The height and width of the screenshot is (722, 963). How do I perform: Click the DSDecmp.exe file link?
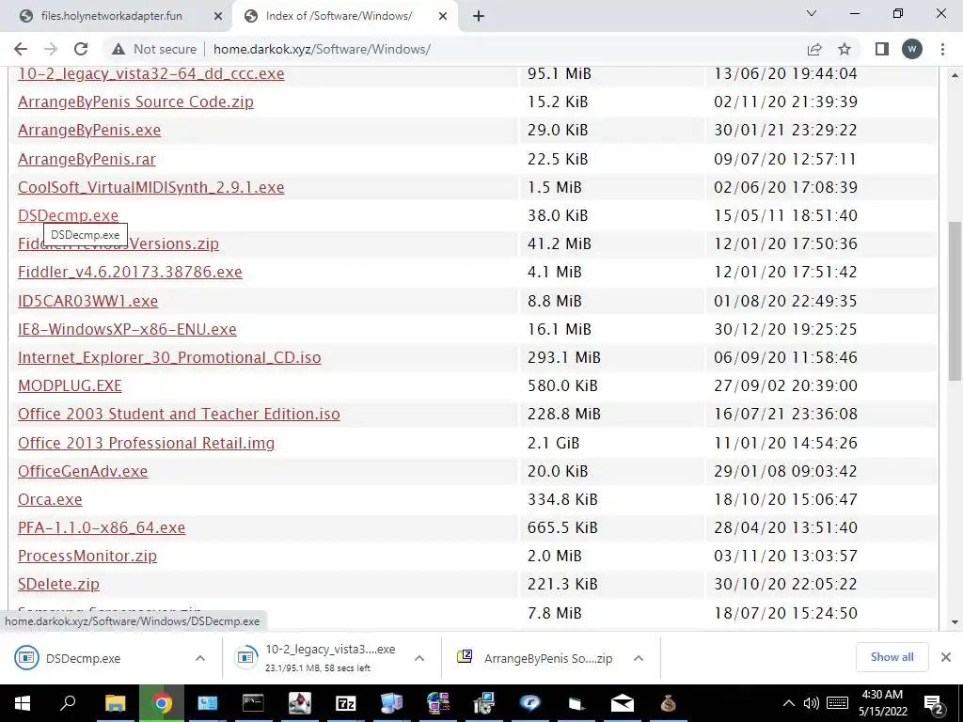68,215
